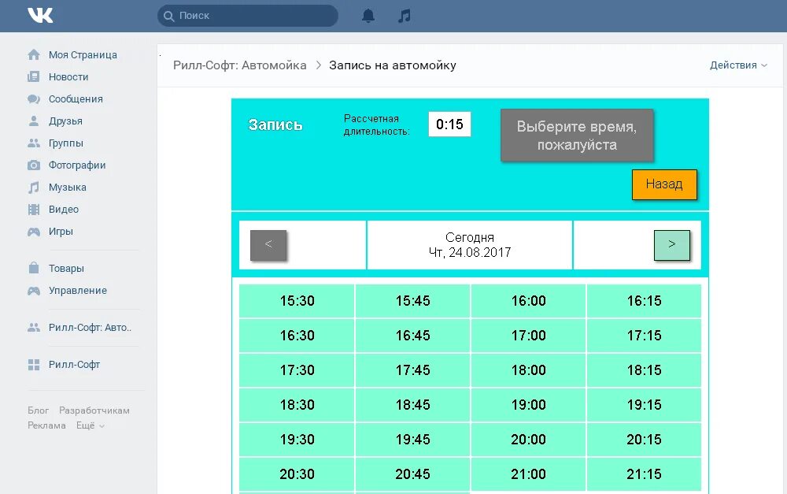Click the gamepad icon beside Управление
This screenshot has width=787, height=494.
pyautogui.click(x=34, y=291)
